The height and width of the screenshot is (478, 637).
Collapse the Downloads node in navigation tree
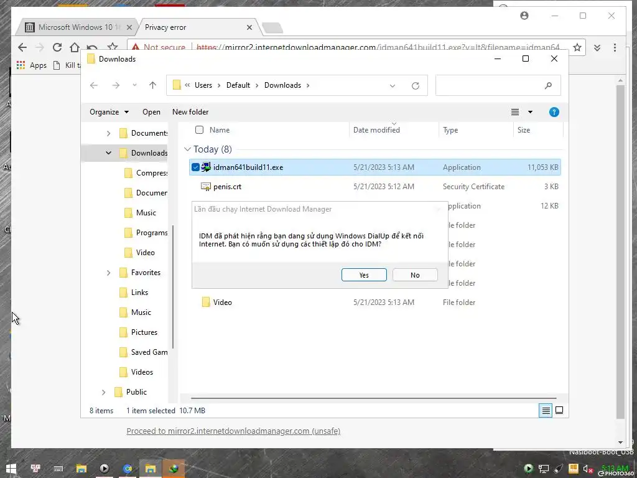click(x=108, y=153)
